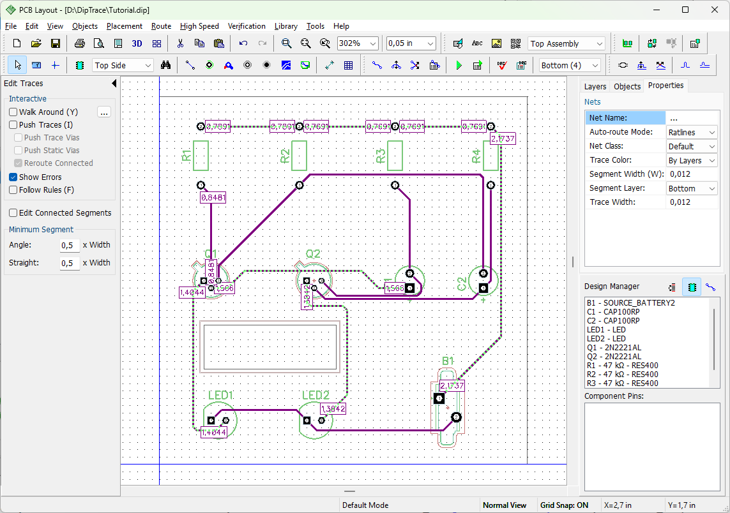730x513 pixels.
Task: Open the 302% zoom level dropdown
Action: point(373,43)
